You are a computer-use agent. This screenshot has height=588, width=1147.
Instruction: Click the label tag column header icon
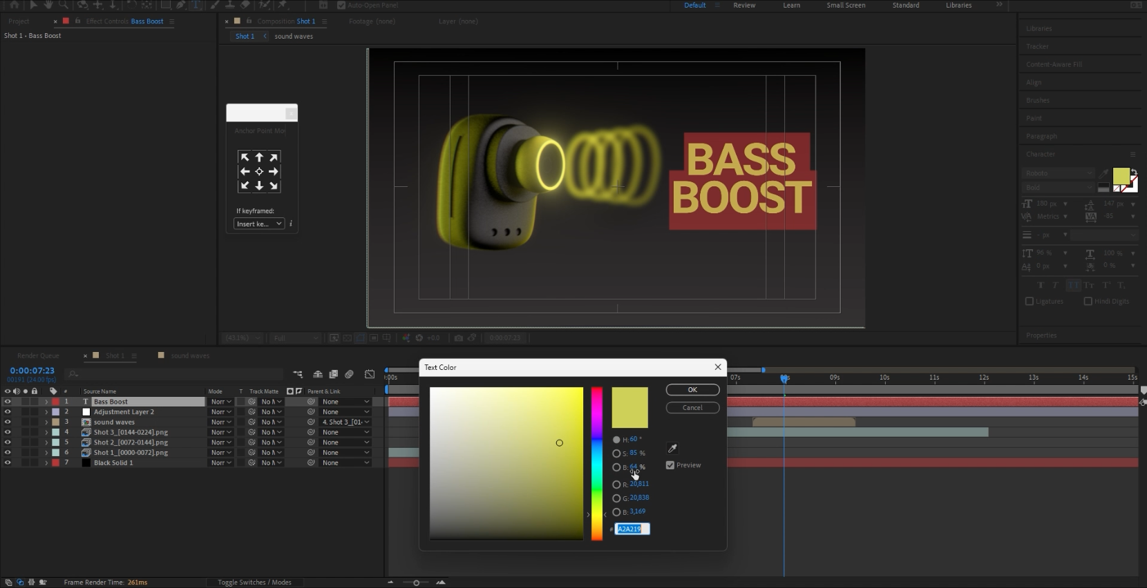(53, 391)
